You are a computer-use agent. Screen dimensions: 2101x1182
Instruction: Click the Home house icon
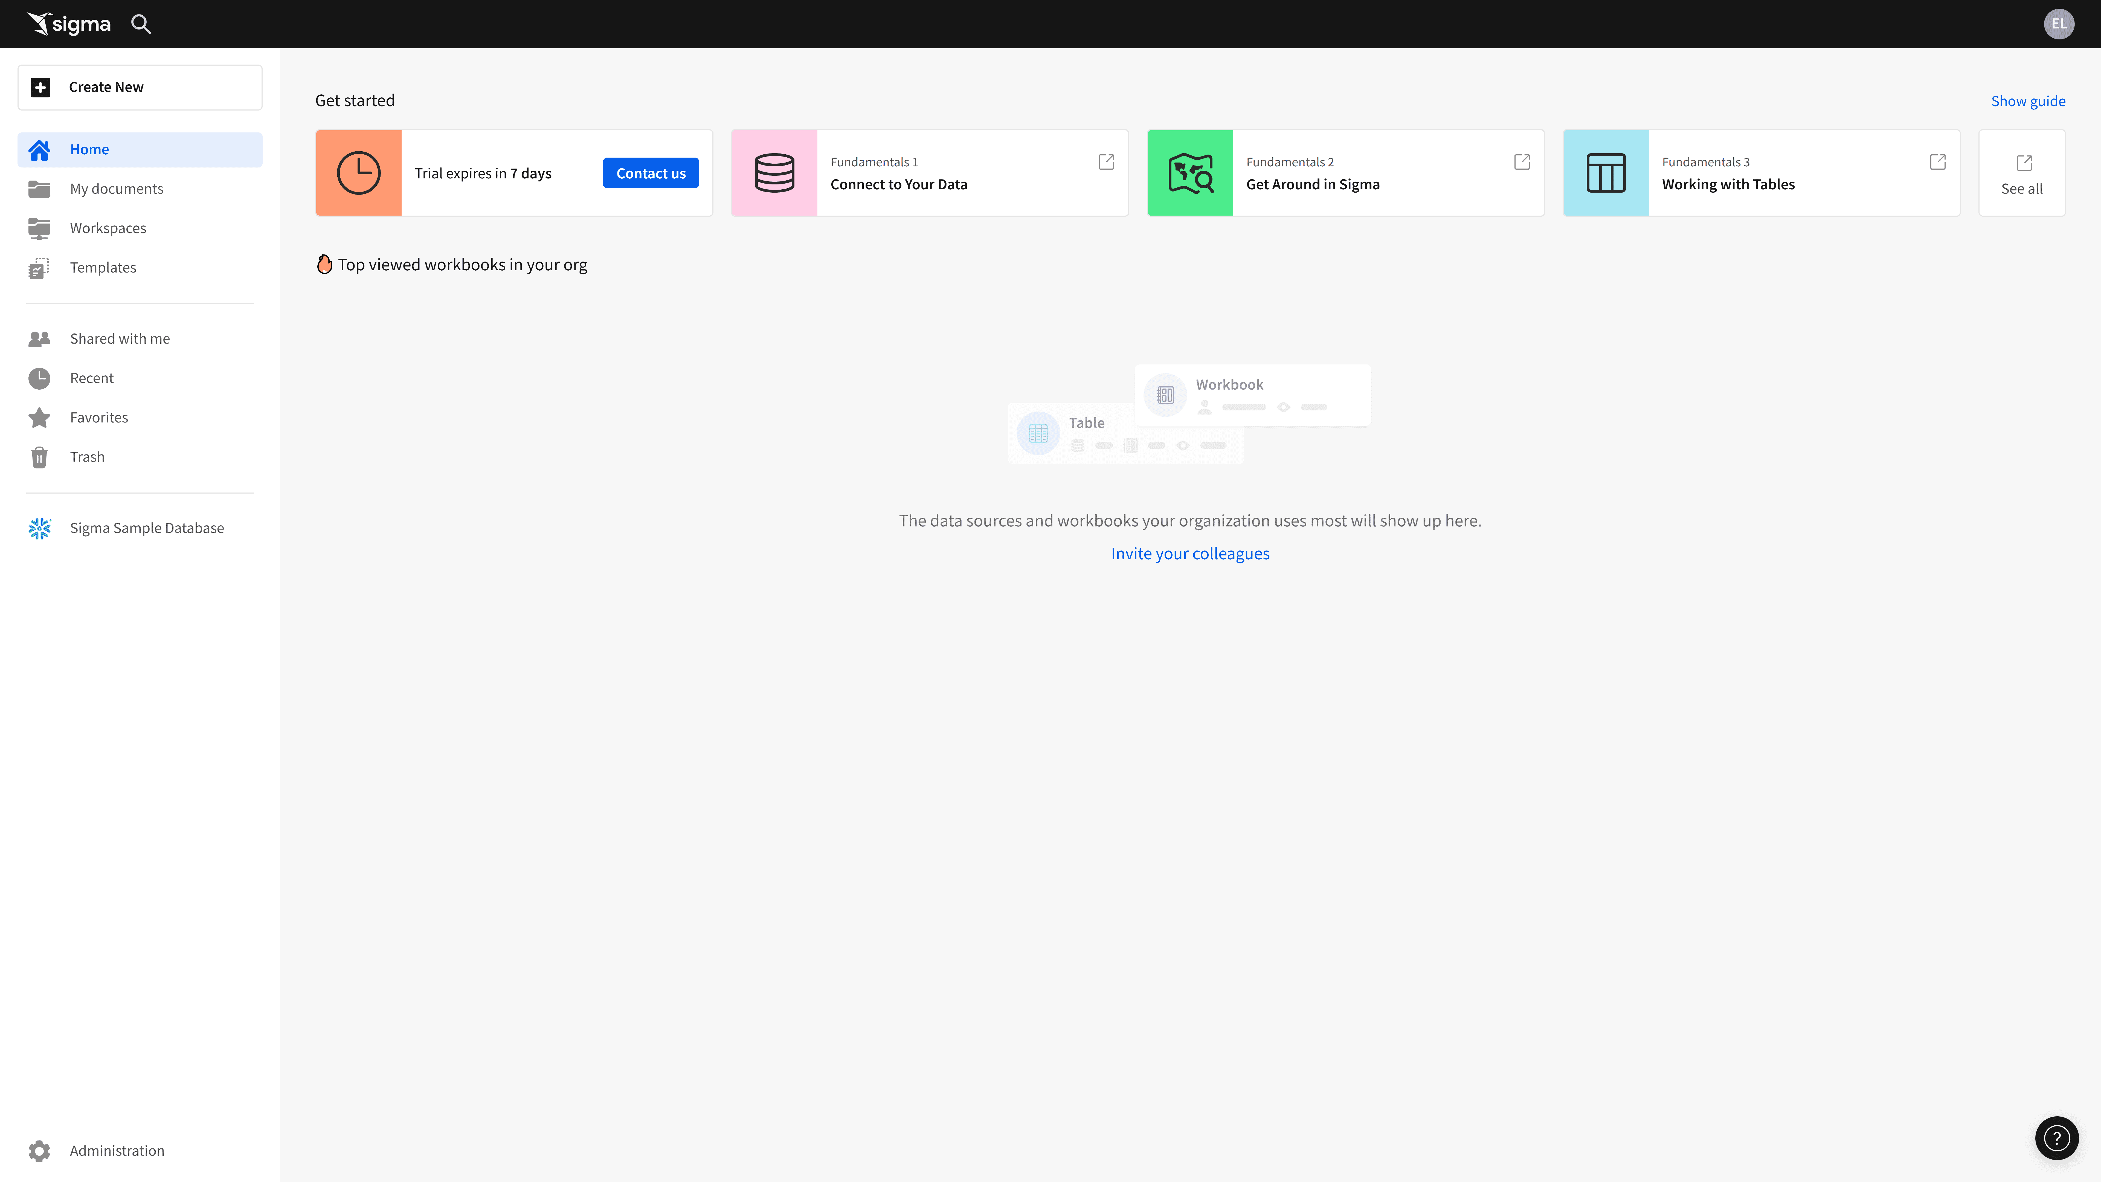[x=39, y=150]
